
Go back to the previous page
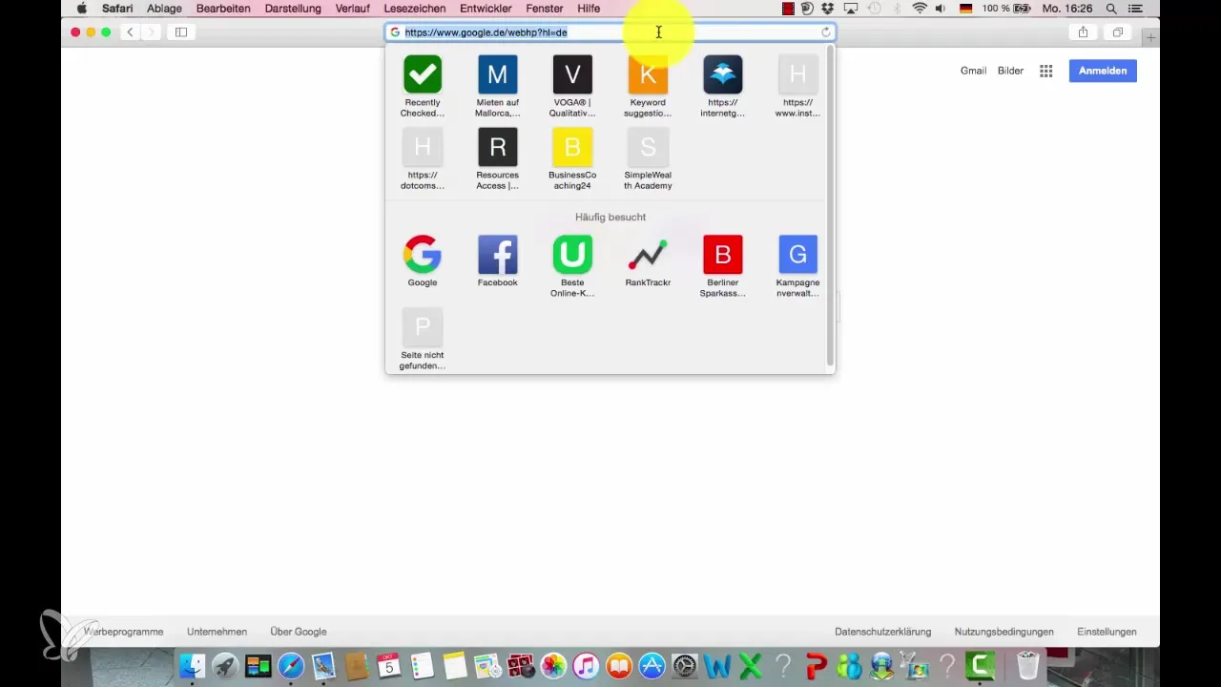130,32
